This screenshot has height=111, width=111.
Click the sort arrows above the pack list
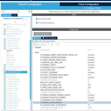(x=15, y=22)
